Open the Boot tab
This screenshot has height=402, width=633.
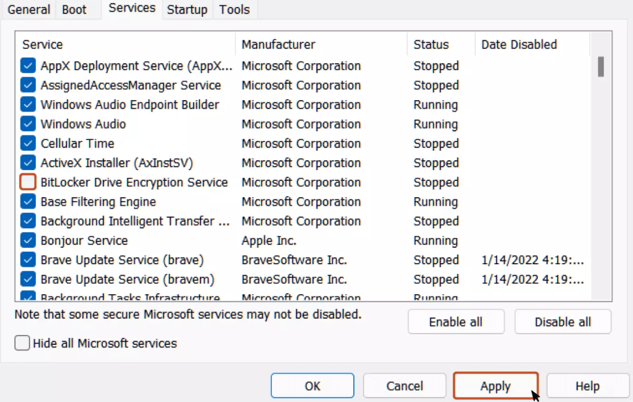[x=74, y=10]
